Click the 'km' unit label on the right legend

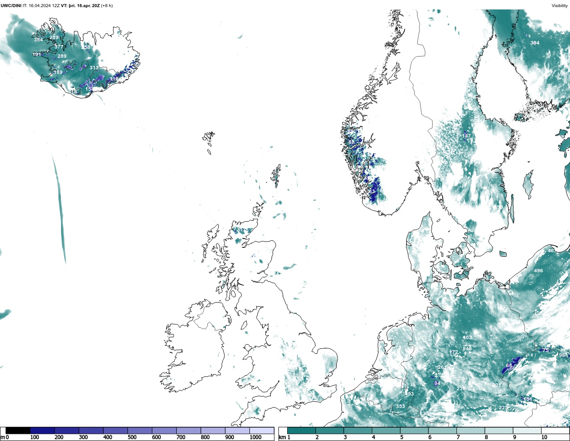[282, 437]
